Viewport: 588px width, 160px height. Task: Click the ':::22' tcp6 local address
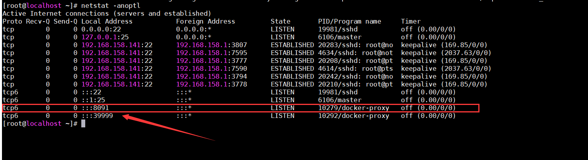[91, 92]
